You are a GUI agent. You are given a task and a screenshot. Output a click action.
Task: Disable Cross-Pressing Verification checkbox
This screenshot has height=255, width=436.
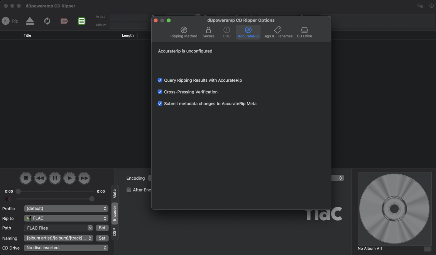tap(160, 92)
